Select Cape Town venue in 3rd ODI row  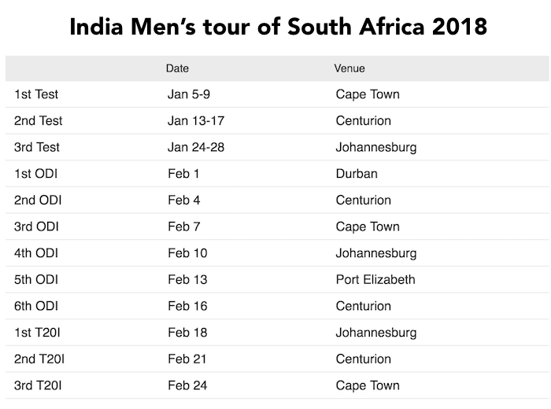(367, 227)
